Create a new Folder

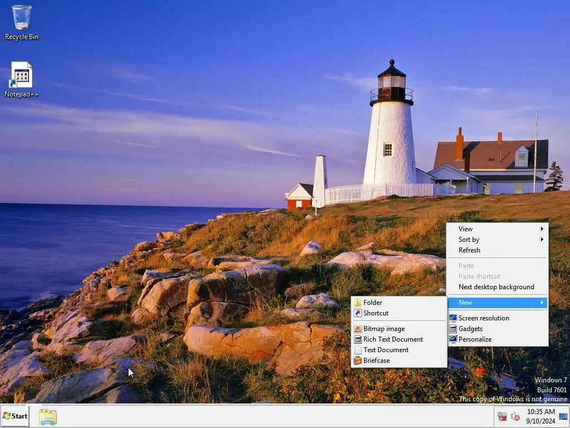pyautogui.click(x=399, y=303)
